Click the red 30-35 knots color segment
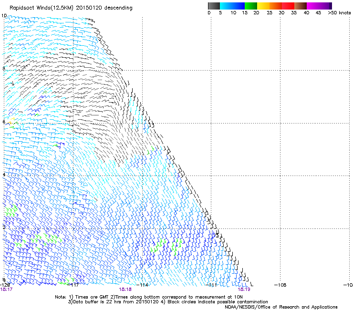The image size is (353, 310). tap(288, 6)
